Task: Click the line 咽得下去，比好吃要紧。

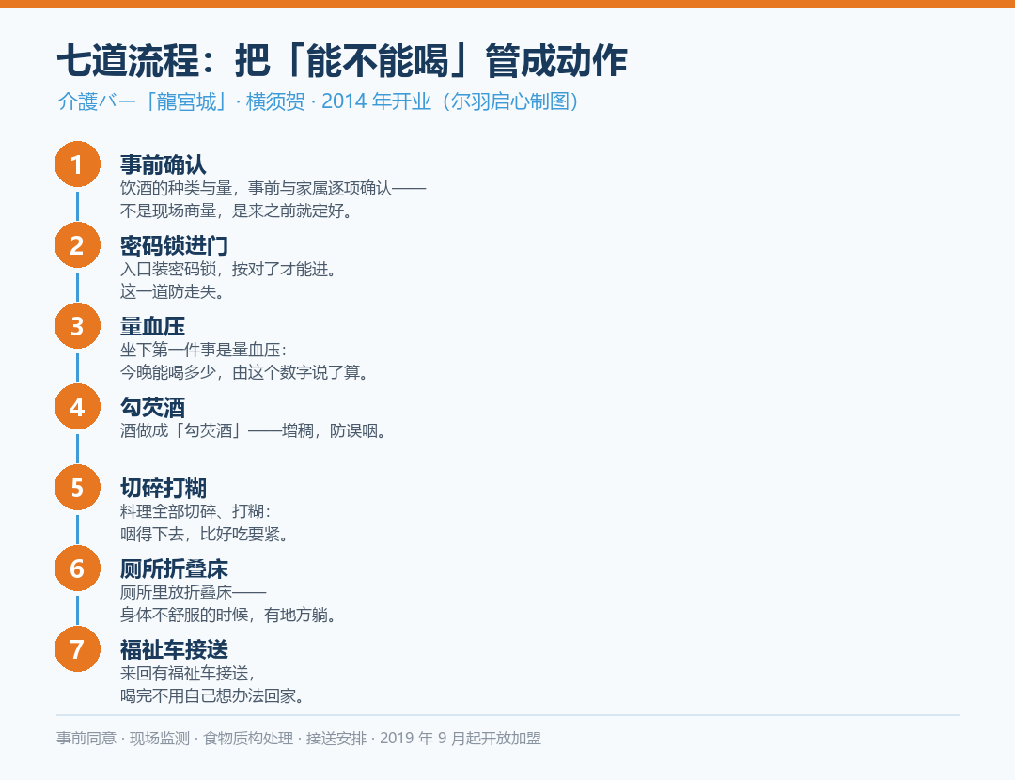Action: (205, 535)
